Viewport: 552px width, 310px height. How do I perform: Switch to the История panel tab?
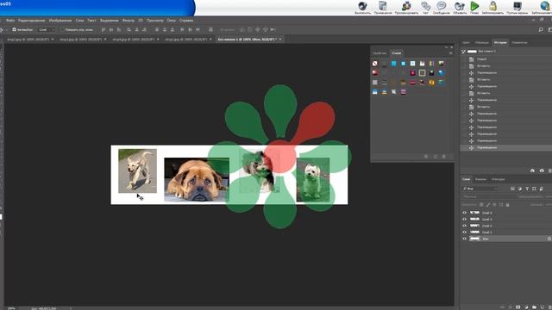click(x=500, y=42)
